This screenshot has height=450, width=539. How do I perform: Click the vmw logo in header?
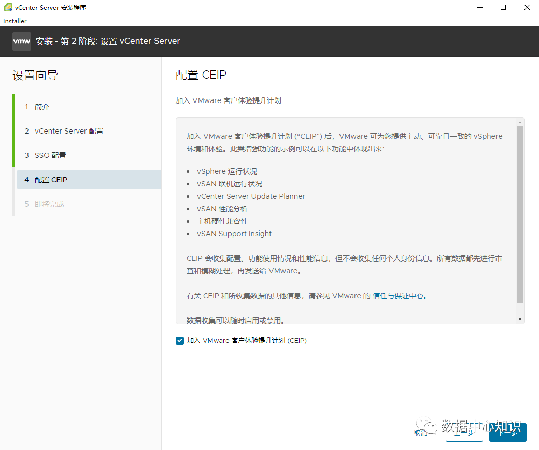(22, 41)
